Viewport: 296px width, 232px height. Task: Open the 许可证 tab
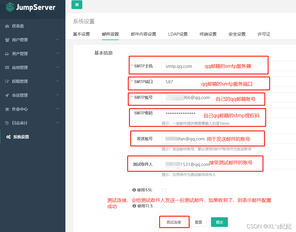coord(264,34)
